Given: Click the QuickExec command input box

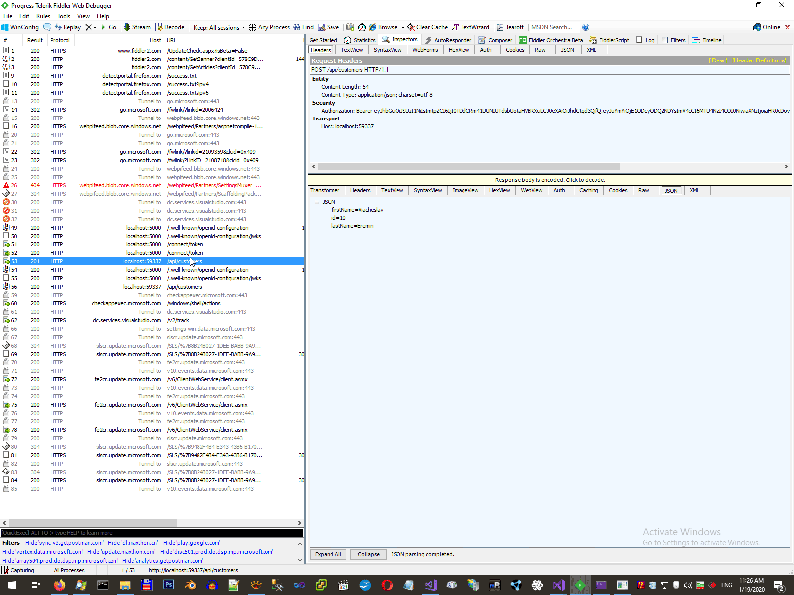Looking at the screenshot, I should (152, 533).
